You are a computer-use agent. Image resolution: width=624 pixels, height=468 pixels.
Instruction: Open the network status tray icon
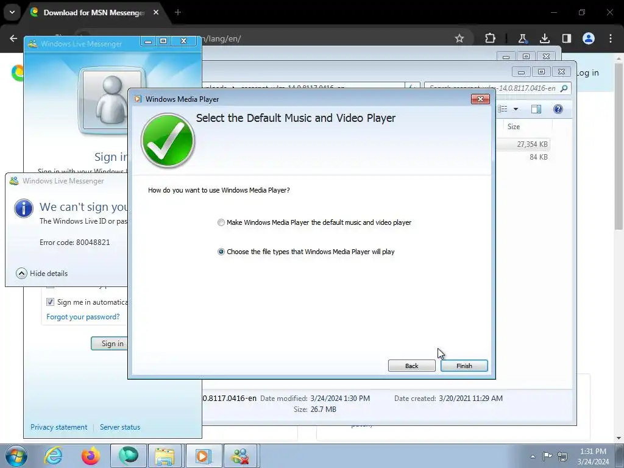pos(562,456)
